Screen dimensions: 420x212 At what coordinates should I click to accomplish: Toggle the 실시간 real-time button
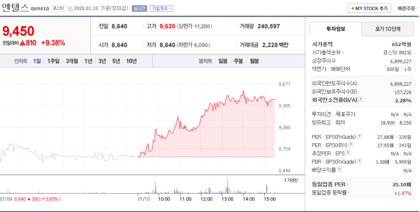click(x=139, y=8)
